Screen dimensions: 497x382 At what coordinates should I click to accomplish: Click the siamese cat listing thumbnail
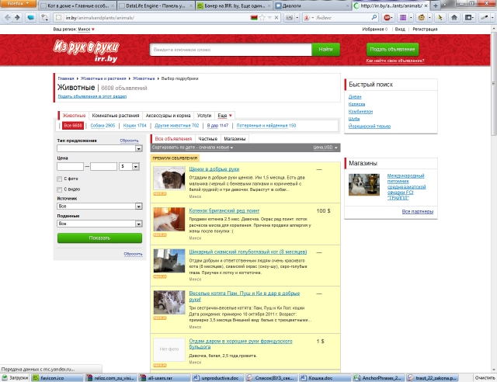[x=169, y=261]
